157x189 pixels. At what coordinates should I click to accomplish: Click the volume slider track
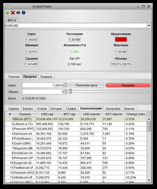click(x=110, y=92)
